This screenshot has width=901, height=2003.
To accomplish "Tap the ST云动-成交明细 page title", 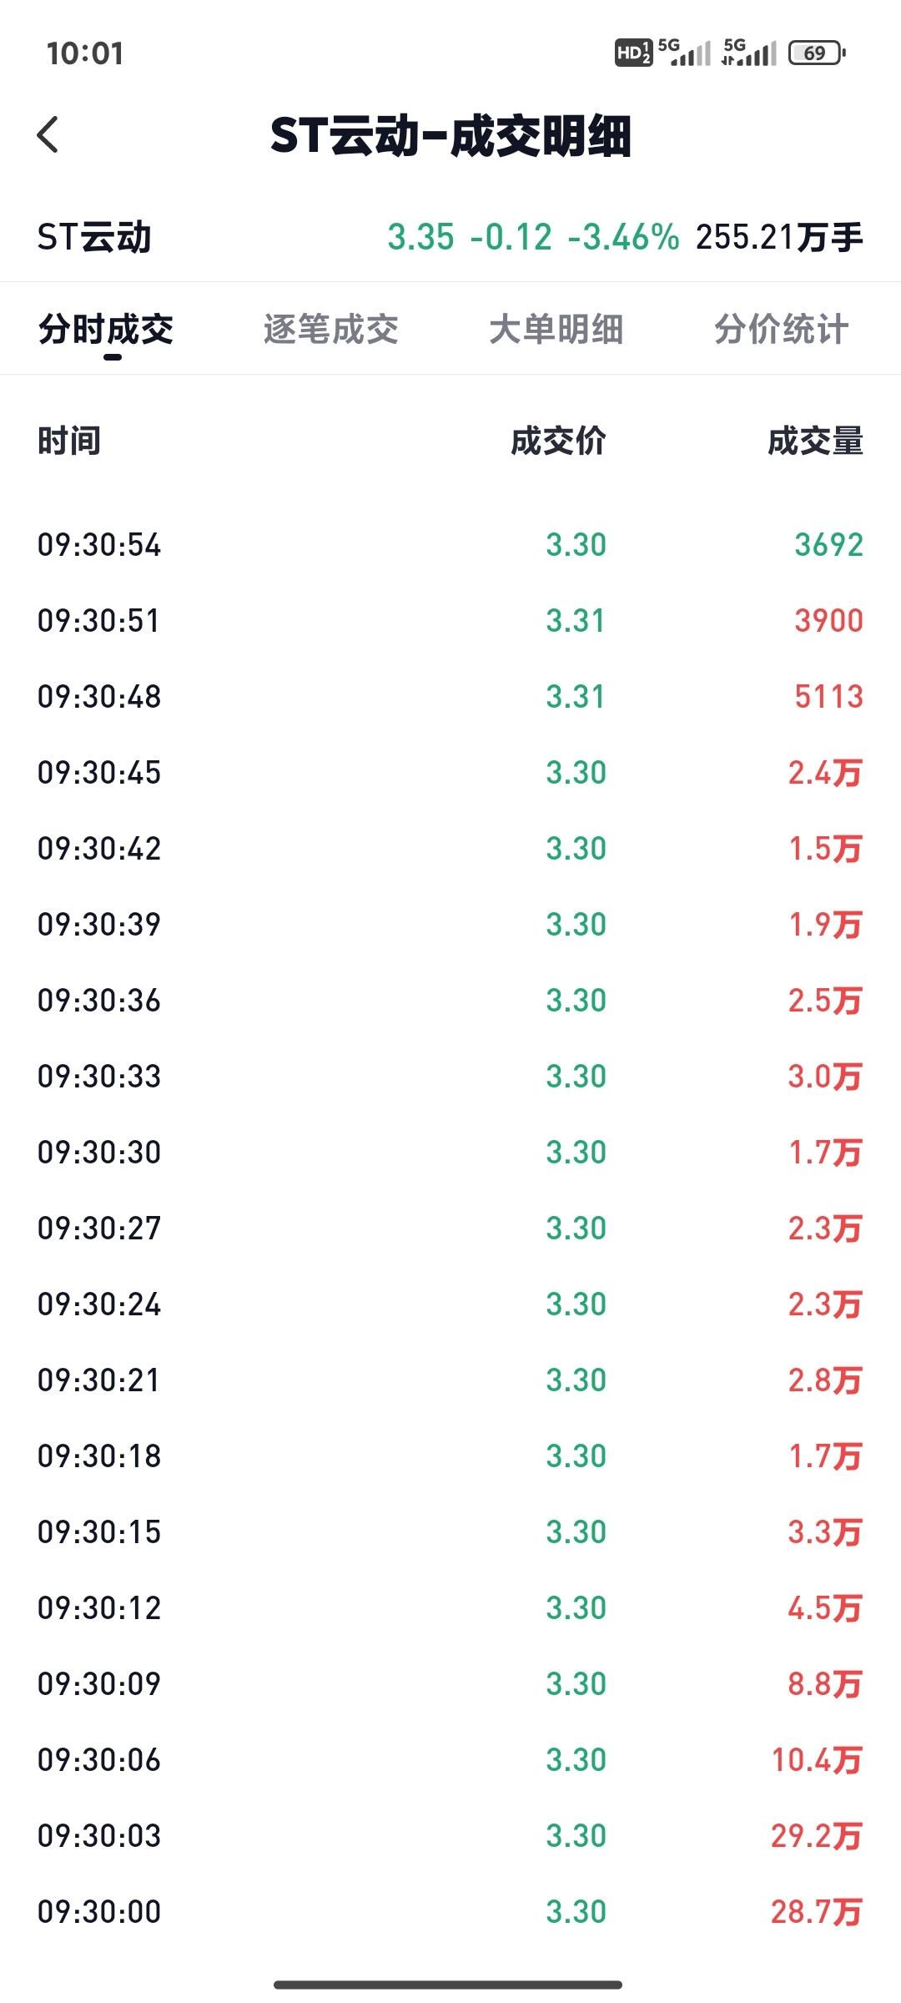I will pyautogui.click(x=450, y=135).
